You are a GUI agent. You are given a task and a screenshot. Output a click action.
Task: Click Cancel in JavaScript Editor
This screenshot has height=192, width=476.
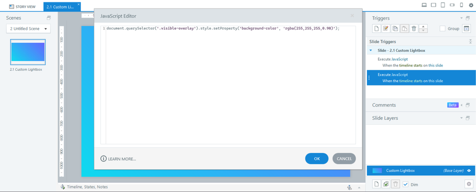[x=344, y=159]
